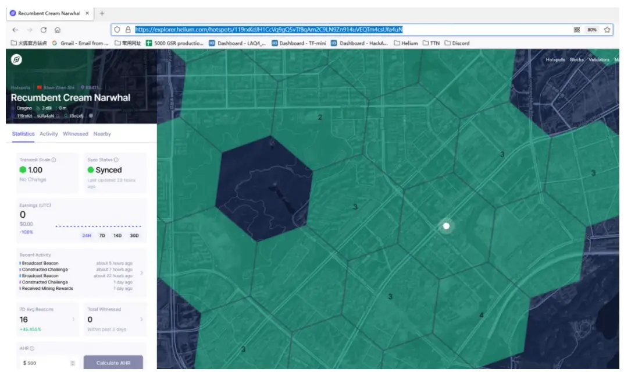Viewport: 624px width, 372px height.
Task: Select the 7D earnings range
Action: coord(102,236)
